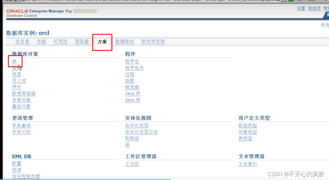329x180 pixels.
Task: Open the 表 link under 数据库对象
Action: pyautogui.click(x=14, y=62)
